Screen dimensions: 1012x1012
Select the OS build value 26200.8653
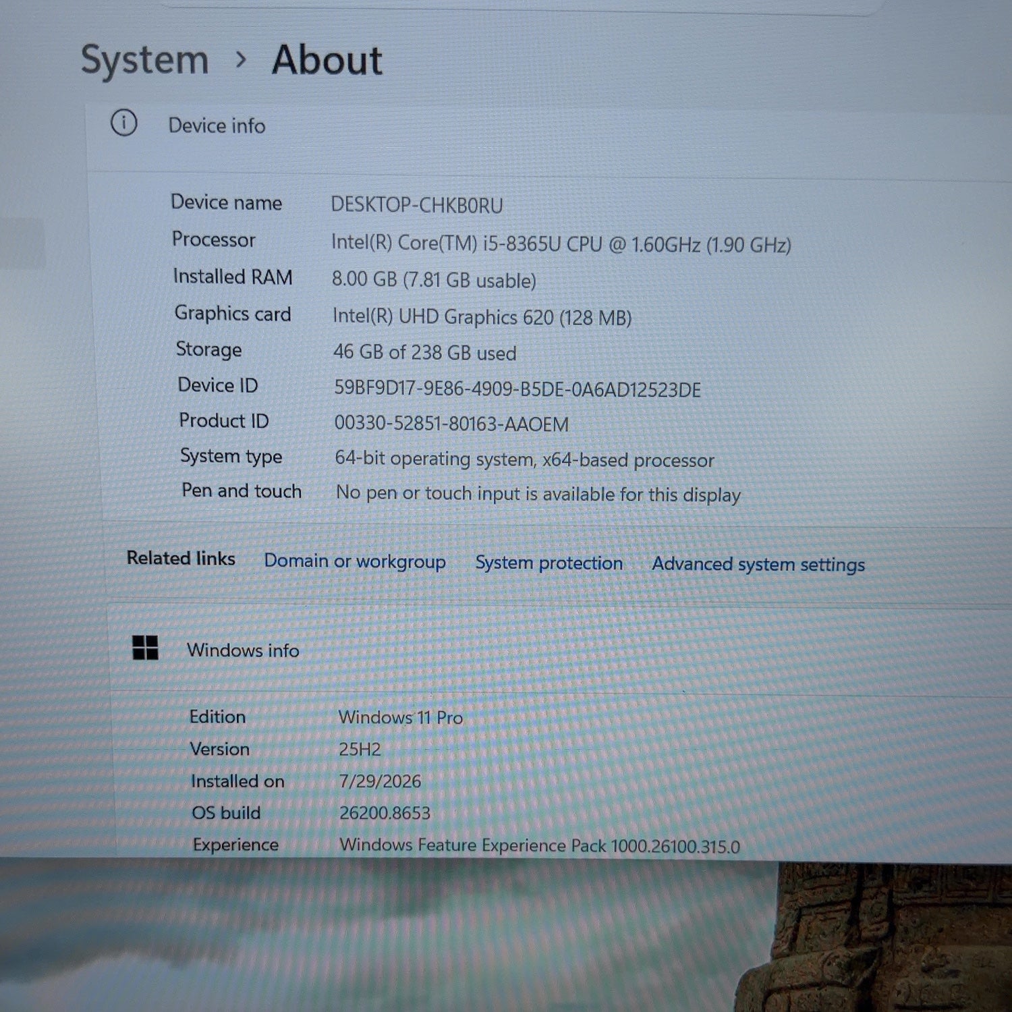[385, 813]
